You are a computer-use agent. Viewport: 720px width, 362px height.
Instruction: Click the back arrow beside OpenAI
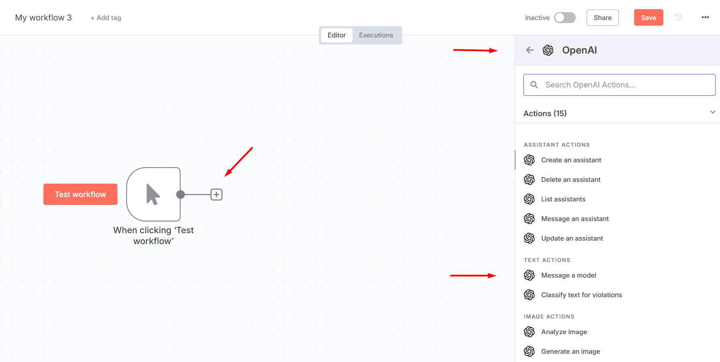pos(530,50)
